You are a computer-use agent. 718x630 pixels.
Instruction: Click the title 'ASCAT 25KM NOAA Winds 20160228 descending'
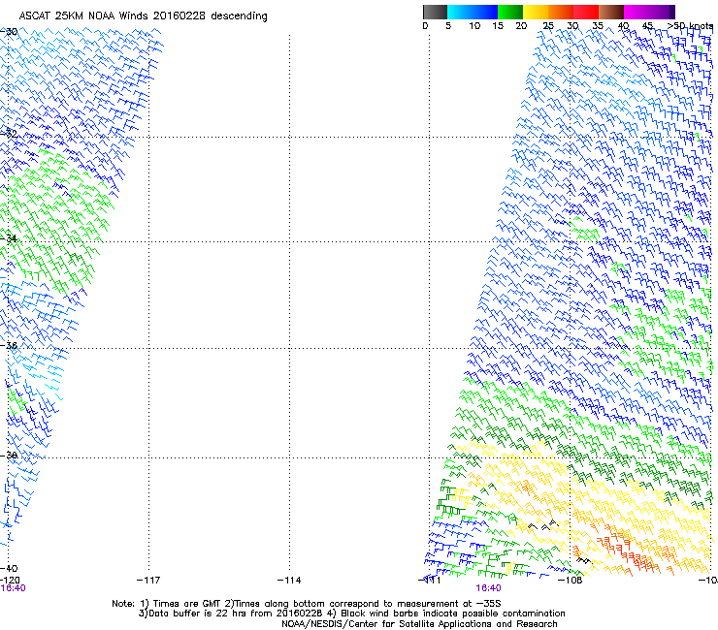[x=144, y=16]
